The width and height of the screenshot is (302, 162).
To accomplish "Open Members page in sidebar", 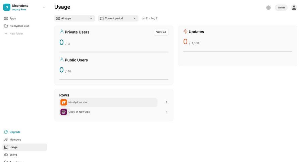I will pyautogui.click(x=15, y=140).
